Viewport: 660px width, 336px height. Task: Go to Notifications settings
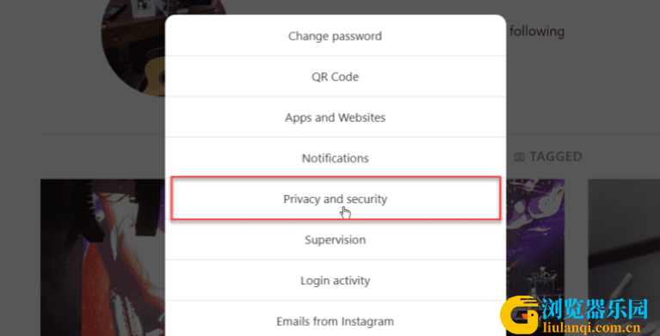(335, 158)
